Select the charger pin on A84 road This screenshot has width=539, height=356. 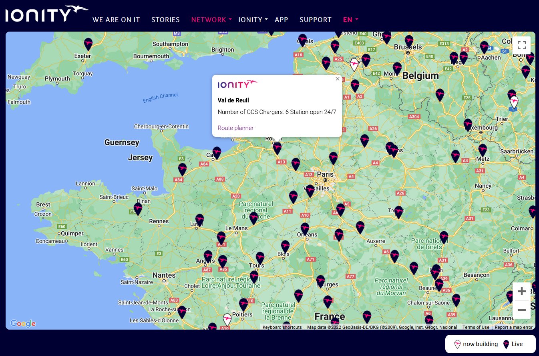point(182,169)
